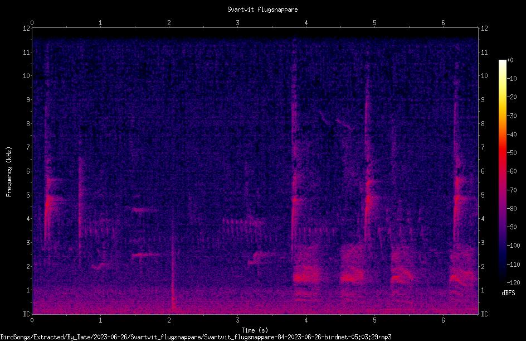Click the '-90' value on color scale
This screenshot has width=526, height=341.
pyautogui.click(x=512, y=227)
